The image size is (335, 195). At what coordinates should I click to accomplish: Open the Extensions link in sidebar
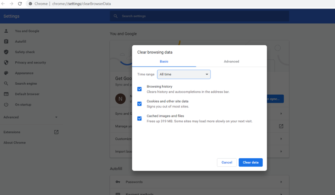coord(12,132)
